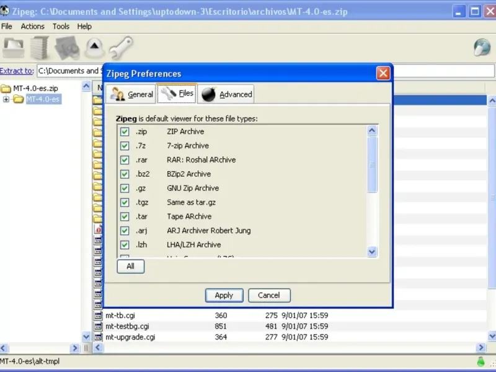Click the globe icon at toolbar right

click(482, 48)
